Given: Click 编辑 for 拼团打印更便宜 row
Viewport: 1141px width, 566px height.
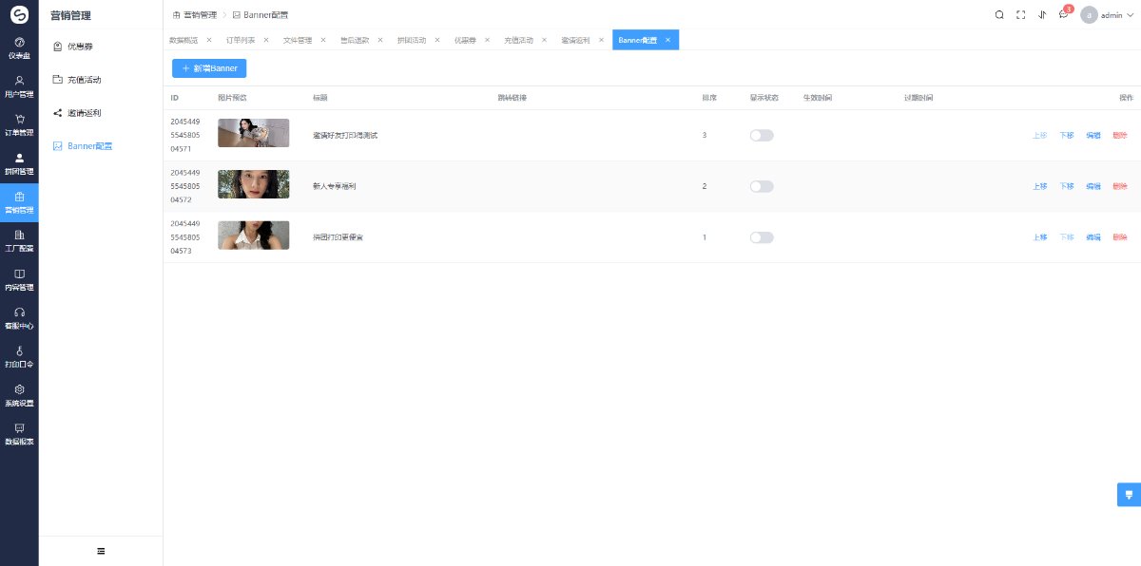Looking at the screenshot, I should tap(1093, 237).
